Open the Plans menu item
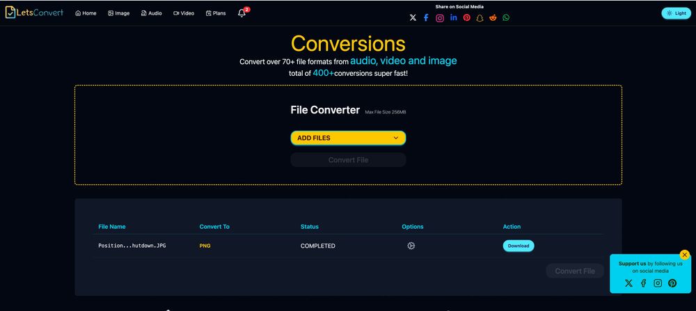Viewport: 696px width, 311px height. tap(216, 13)
